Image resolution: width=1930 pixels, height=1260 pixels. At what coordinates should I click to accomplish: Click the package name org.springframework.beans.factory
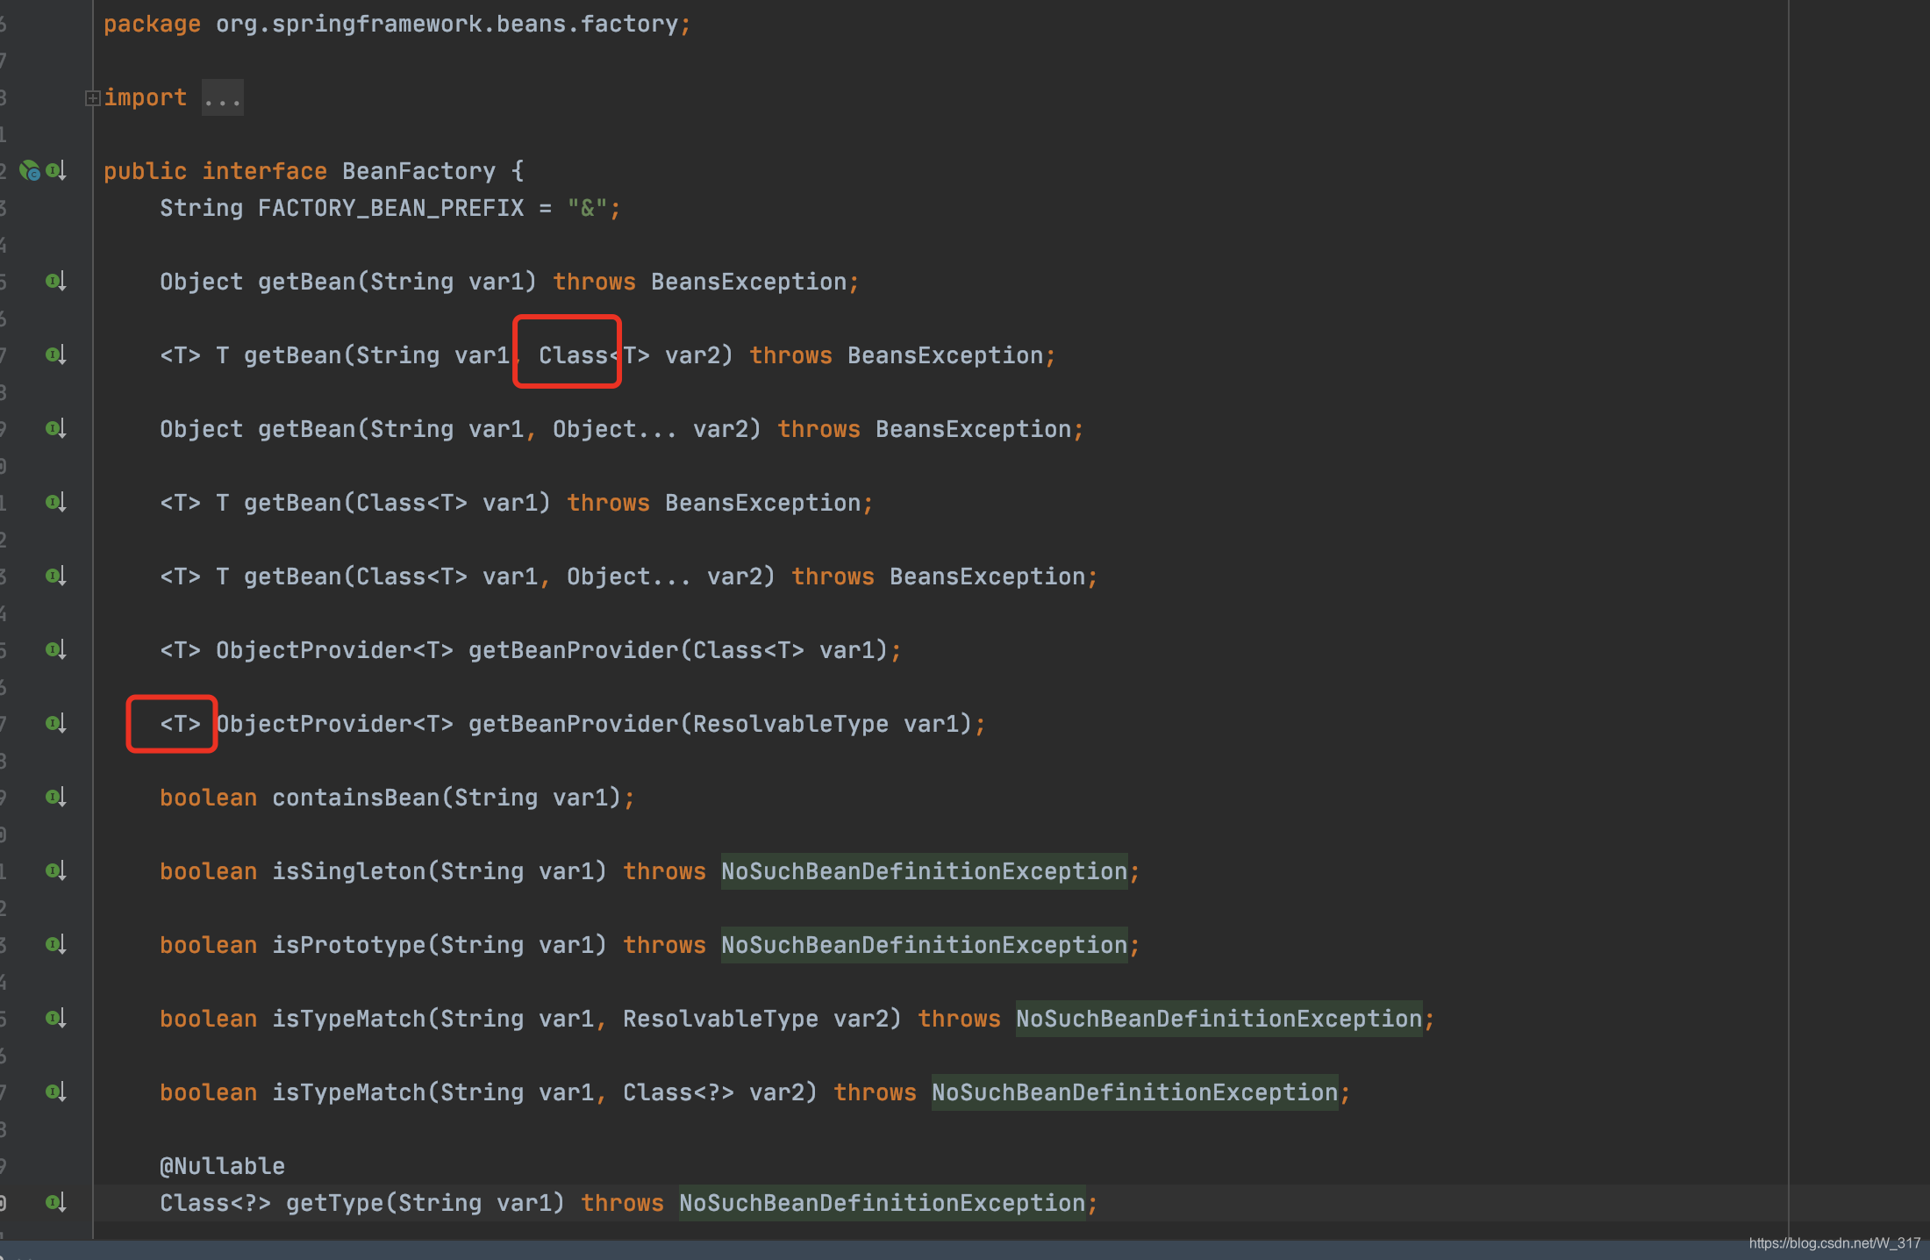(x=447, y=24)
